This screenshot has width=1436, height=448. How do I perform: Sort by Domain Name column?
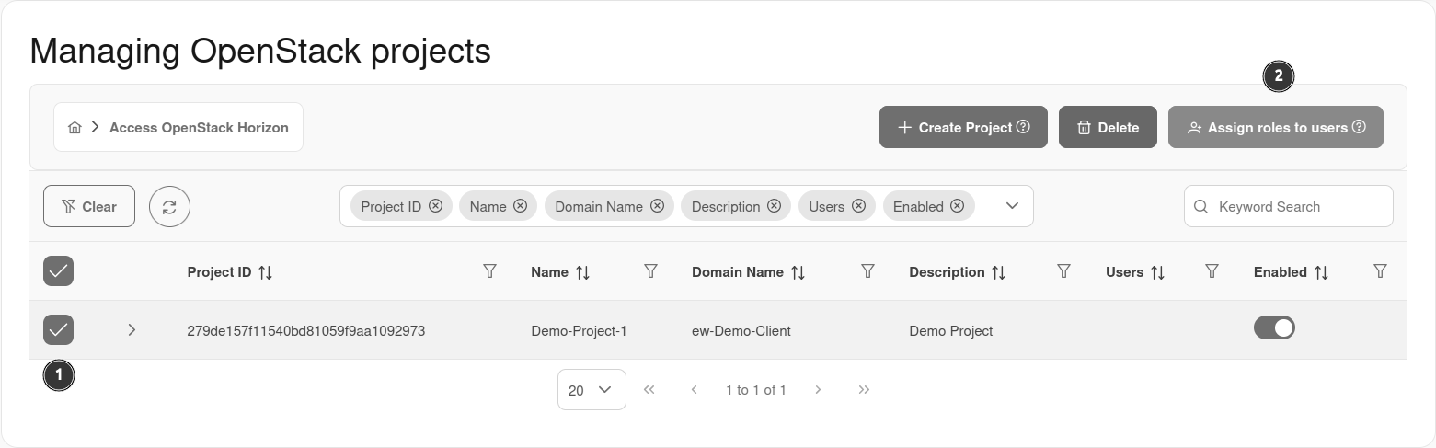point(798,272)
